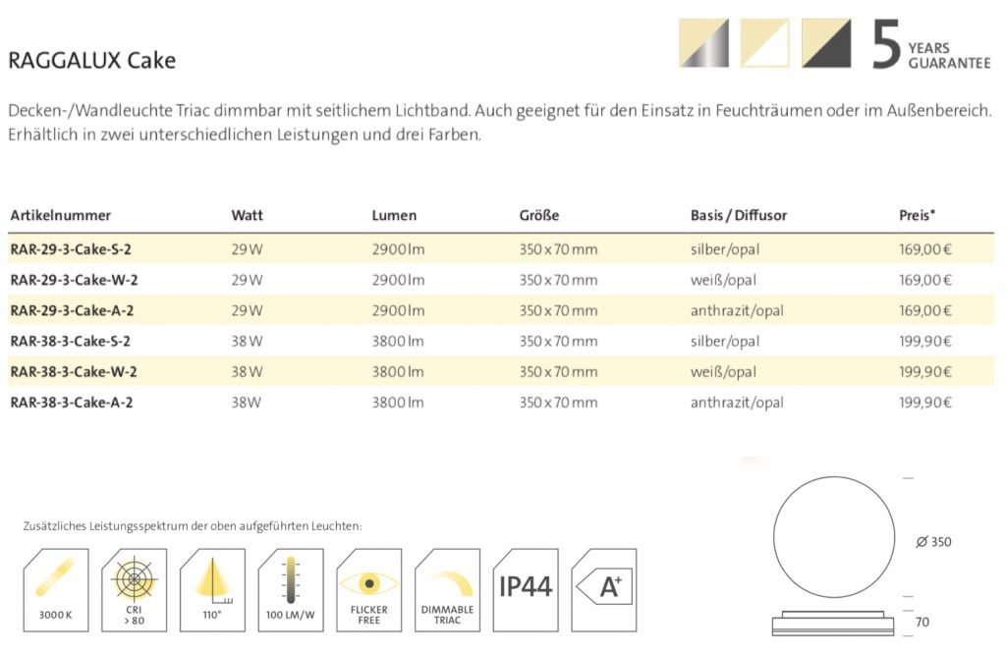The image size is (1006, 654).
Task: Click the 110° beam angle icon
Action: [212, 590]
